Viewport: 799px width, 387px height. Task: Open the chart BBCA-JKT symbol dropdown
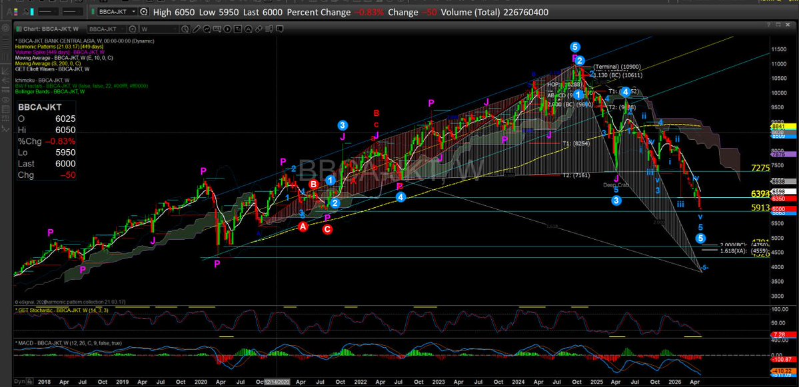[x=123, y=29]
